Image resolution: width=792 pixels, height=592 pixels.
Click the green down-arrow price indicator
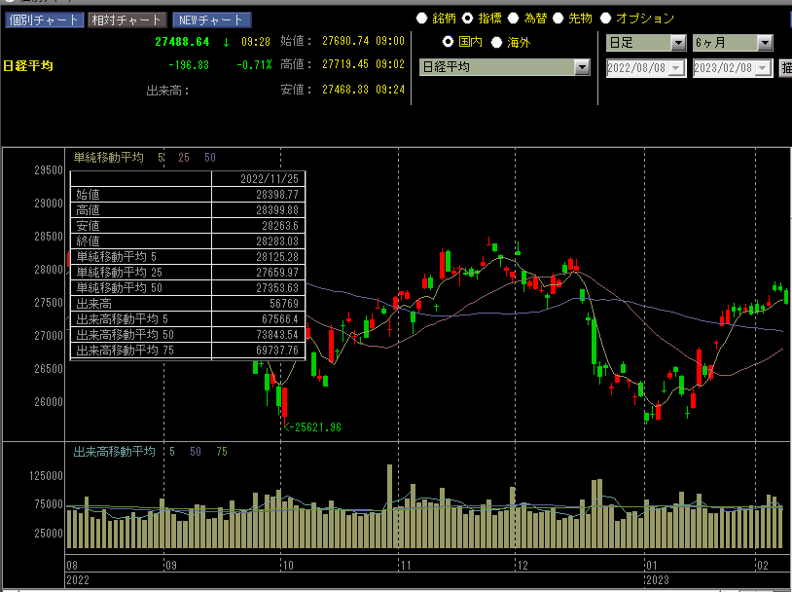click(x=226, y=42)
